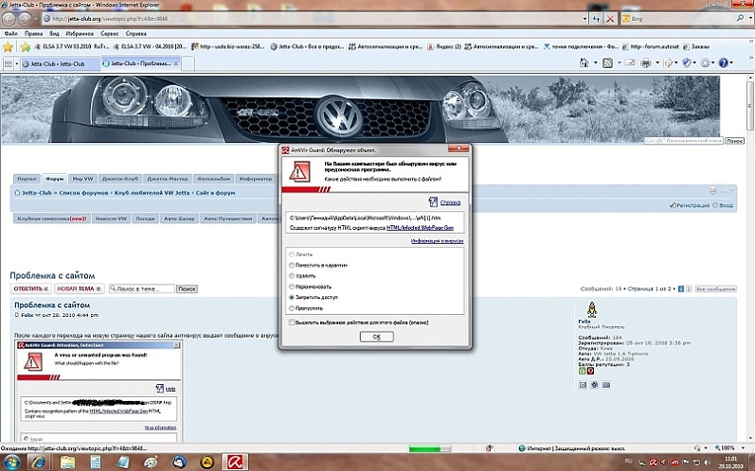Open the RSS feeds dropdown arrow
The image size is (755, 471).
619,63
